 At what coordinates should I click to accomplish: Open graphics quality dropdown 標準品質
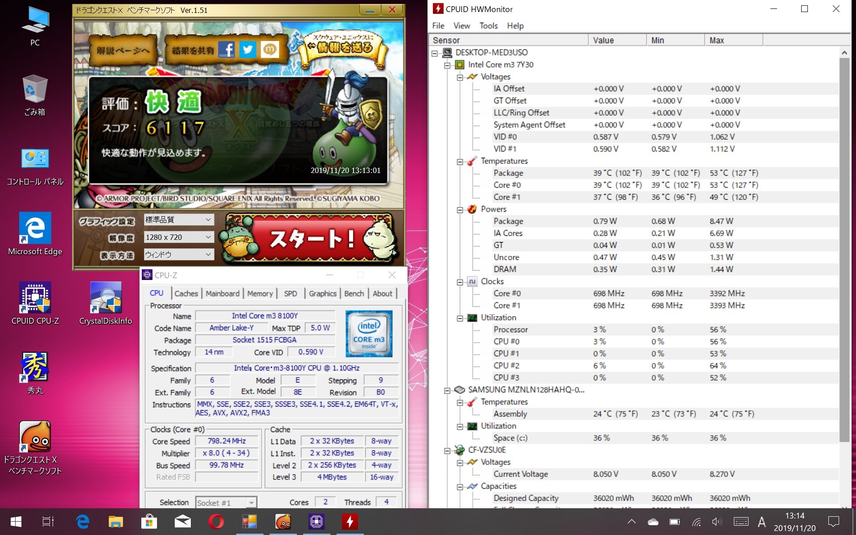[x=178, y=220]
